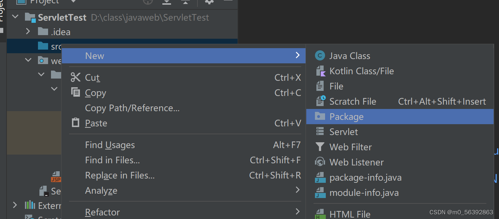Expand the .idea folder
This screenshot has height=219, width=499.
point(28,31)
